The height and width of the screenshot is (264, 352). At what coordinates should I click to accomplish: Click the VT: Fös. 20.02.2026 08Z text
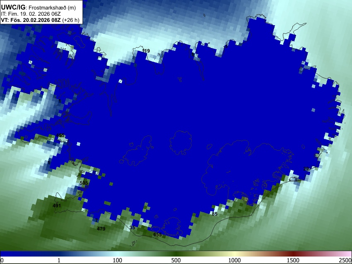31,20
